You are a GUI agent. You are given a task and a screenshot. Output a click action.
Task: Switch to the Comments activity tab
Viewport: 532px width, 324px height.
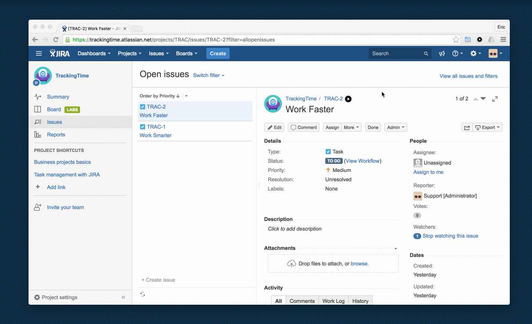[302, 301]
